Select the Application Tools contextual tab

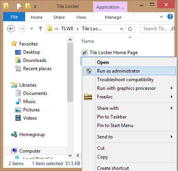[110, 7]
